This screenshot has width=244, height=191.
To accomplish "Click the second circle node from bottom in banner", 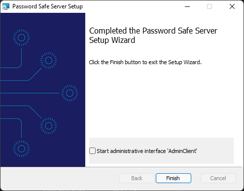I will pyautogui.click(x=49, y=126).
